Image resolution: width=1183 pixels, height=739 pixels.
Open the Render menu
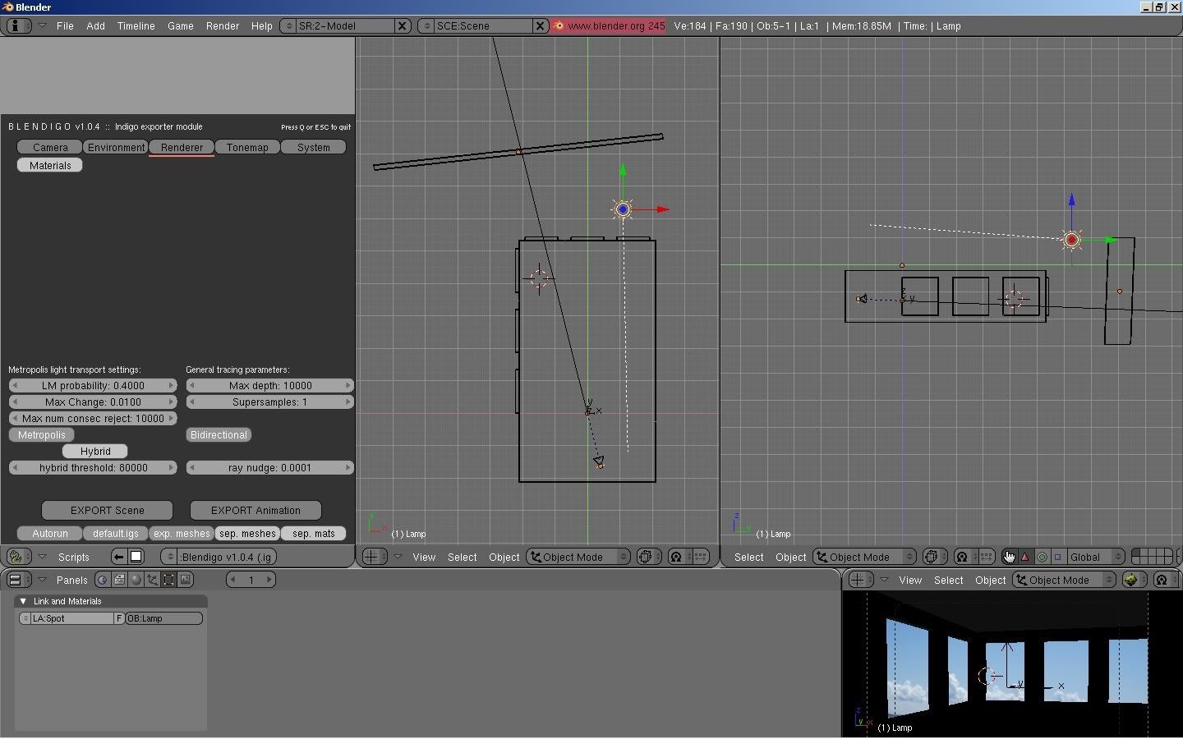coord(222,25)
